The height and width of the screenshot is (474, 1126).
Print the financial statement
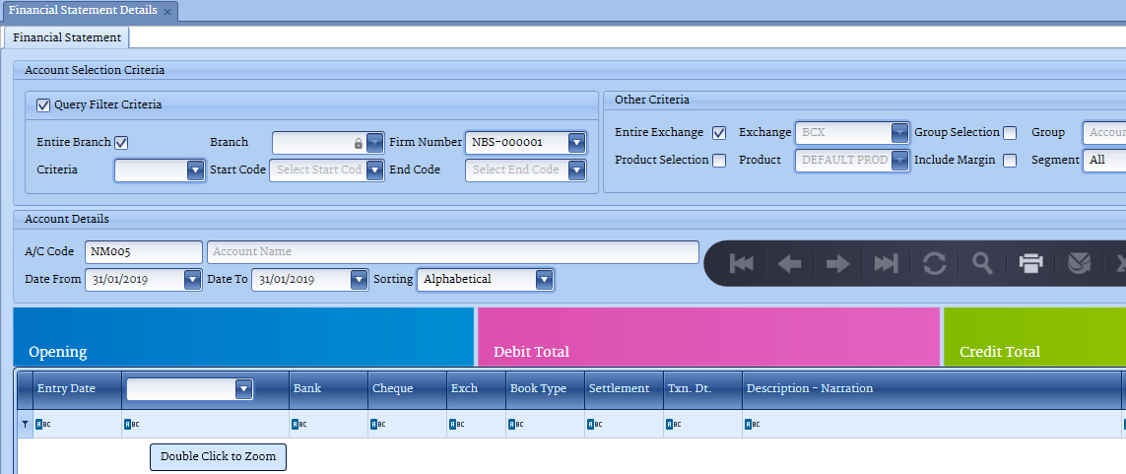(x=1030, y=263)
